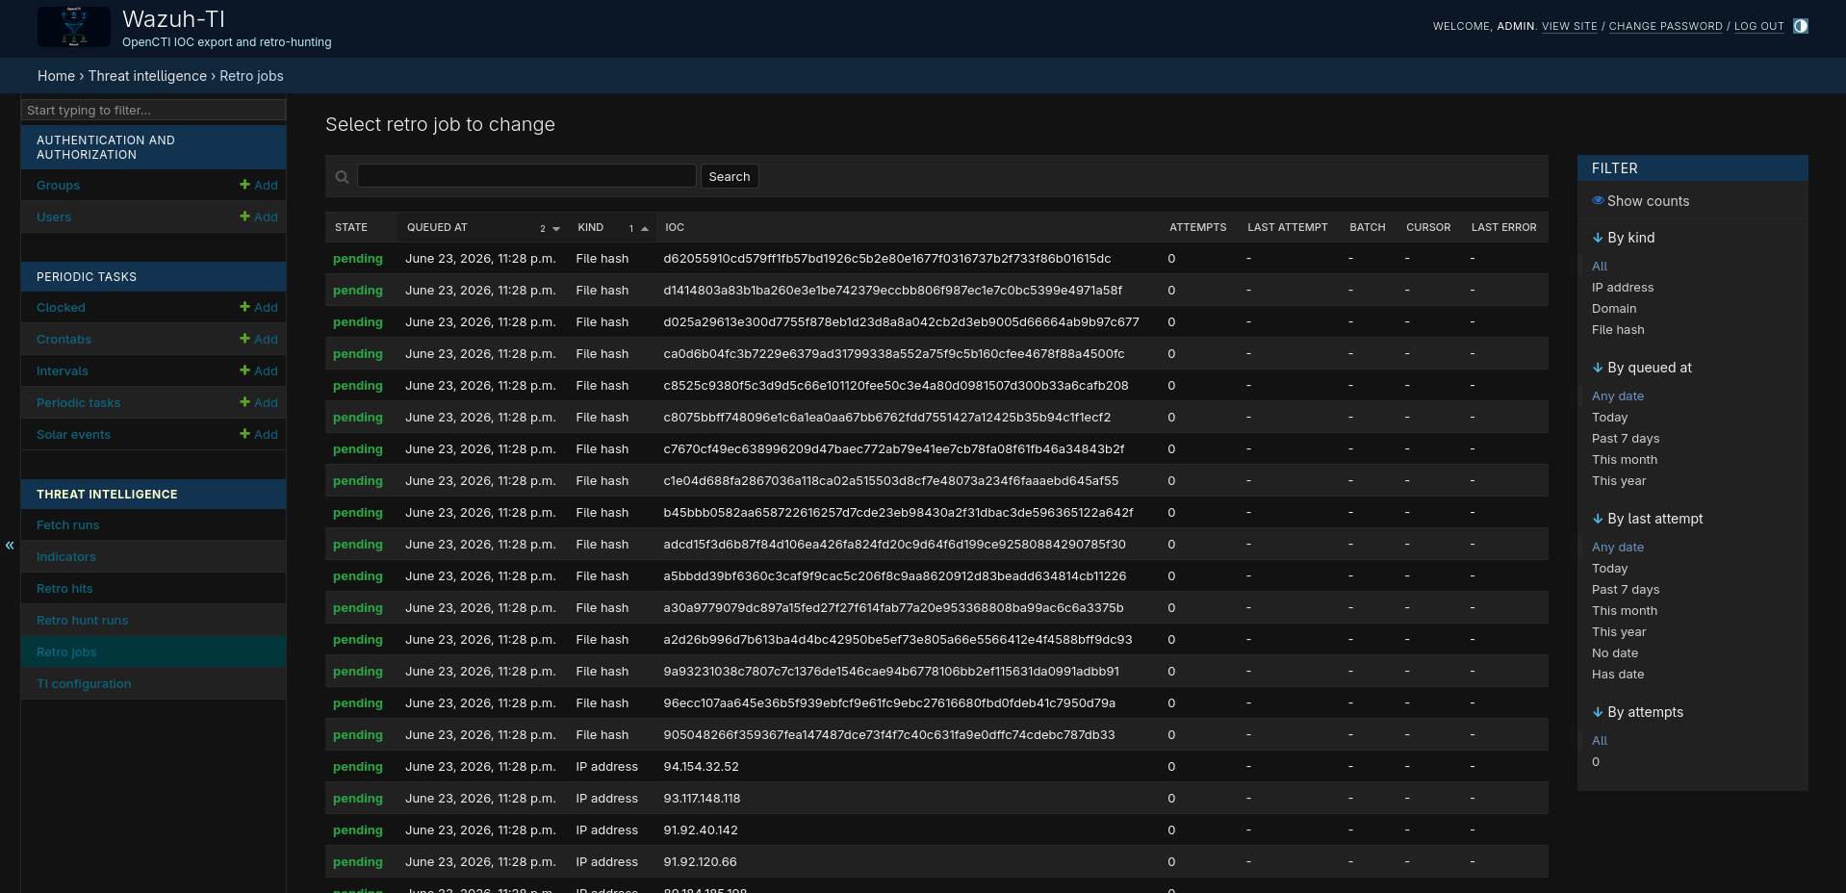The width and height of the screenshot is (1846, 893).
Task: Select All under By kind filter
Action: coord(1600,267)
